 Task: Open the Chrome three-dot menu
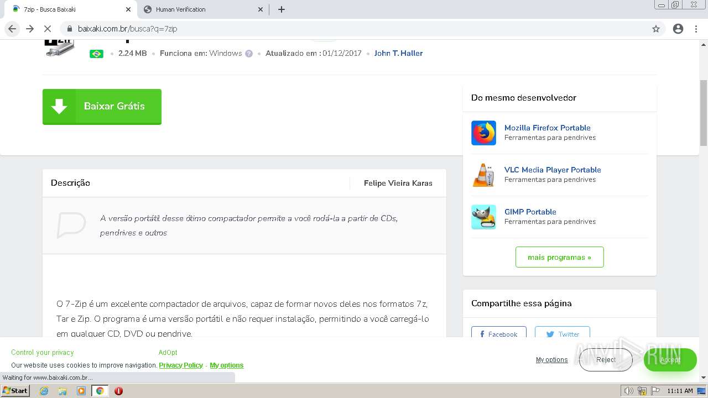tap(696, 29)
